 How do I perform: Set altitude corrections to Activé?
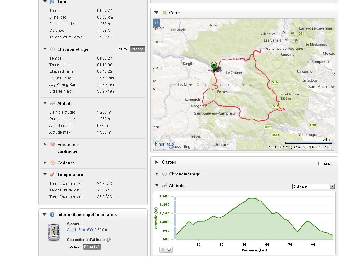pyautogui.click(x=75, y=247)
